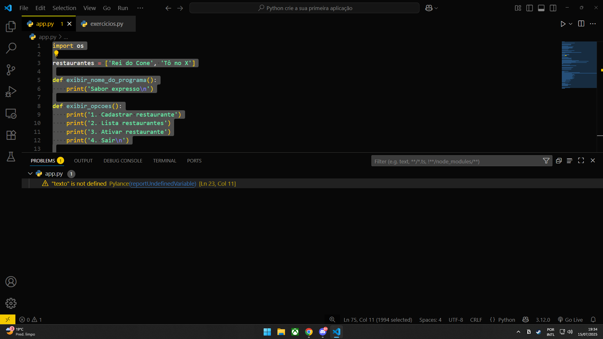Select the DEBUG CONSOLE panel tab
Viewport: 603px width, 339px height.
(x=123, y=161)
